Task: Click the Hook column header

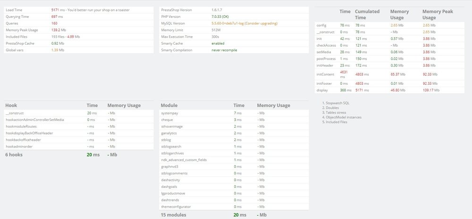Action: click(11, 105)
